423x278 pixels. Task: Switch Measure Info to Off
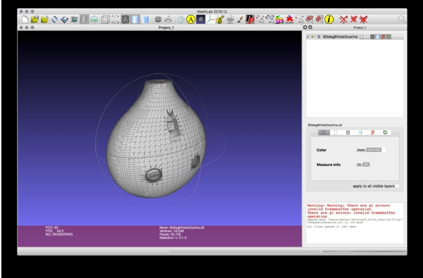pos(367,164)
